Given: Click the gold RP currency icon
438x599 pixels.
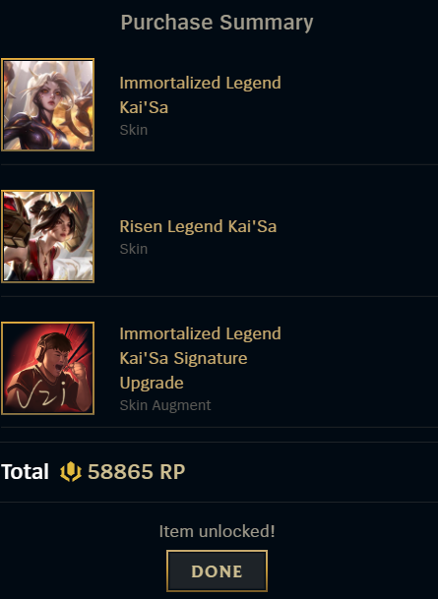Looking at the screenshot, I should 71,471.
